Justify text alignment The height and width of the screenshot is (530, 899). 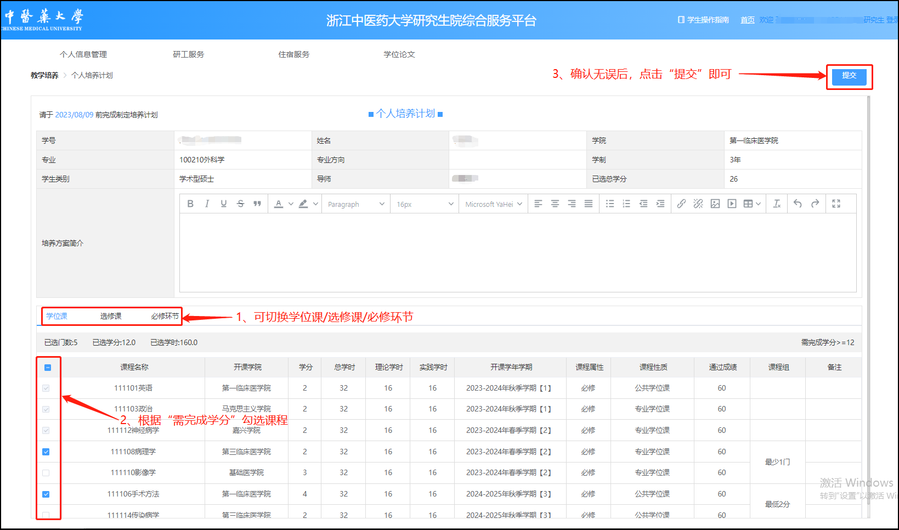click(x=589, y=204)
